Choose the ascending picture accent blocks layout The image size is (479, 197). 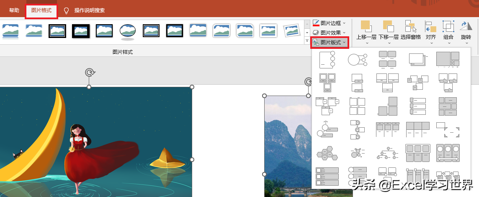point(387,106)
